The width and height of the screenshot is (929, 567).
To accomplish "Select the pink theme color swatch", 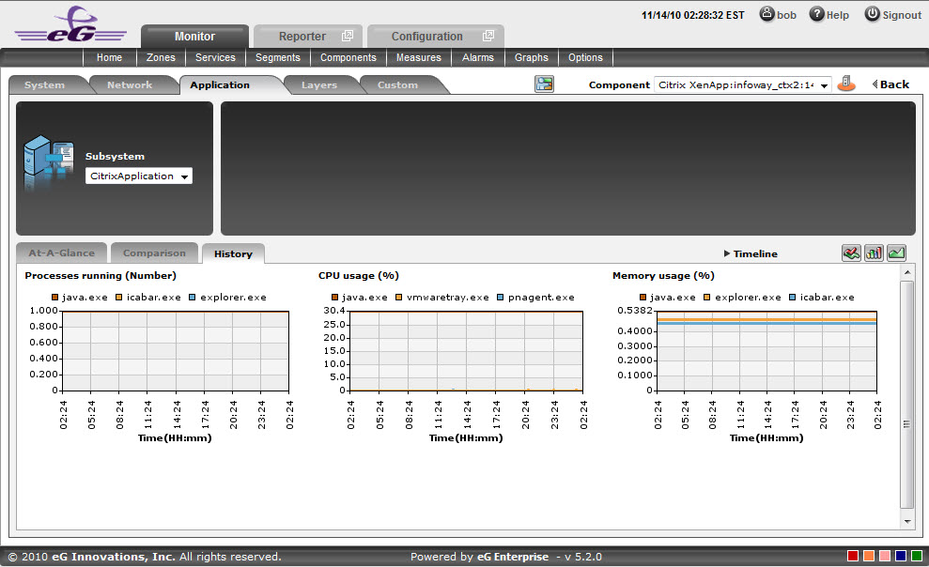I will tap(885, 556).
